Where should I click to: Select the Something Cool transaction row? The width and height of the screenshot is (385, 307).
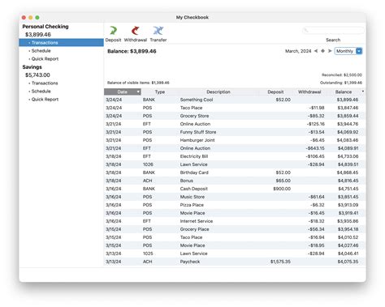[x=235, y=100]
